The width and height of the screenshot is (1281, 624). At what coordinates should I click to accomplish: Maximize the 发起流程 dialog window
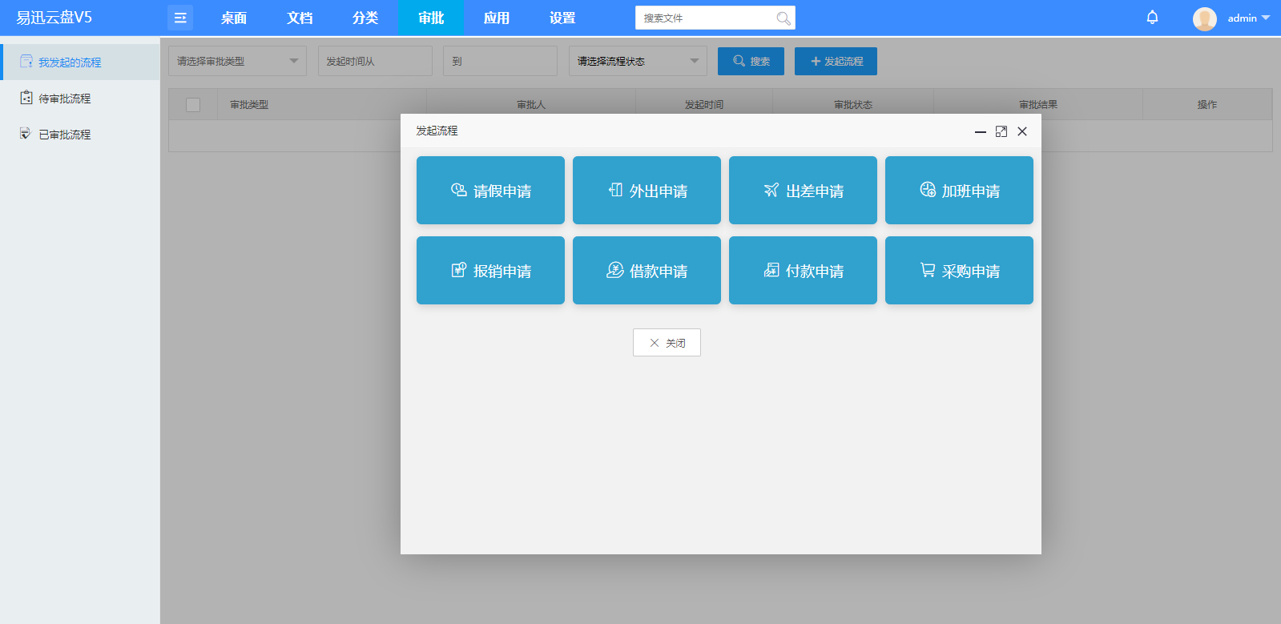coord(1001,131)
